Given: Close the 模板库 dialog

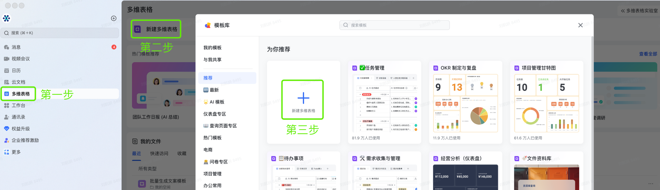Looking at the screenshot, I should coord(580,25).
